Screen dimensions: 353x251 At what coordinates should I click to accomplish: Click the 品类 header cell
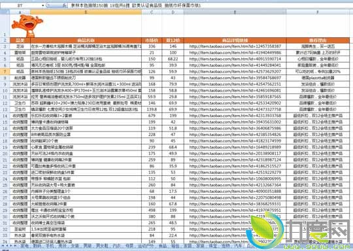20,41
